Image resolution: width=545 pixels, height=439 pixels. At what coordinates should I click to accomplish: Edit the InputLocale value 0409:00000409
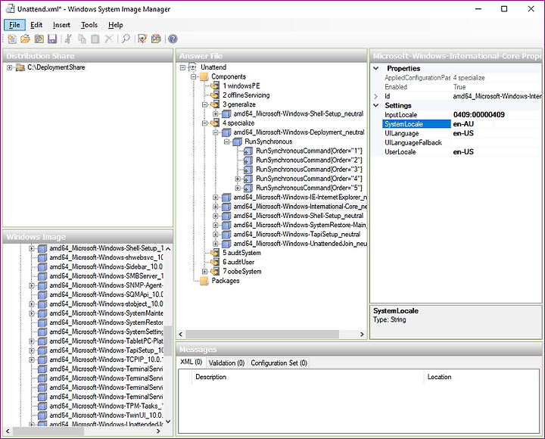497,115
